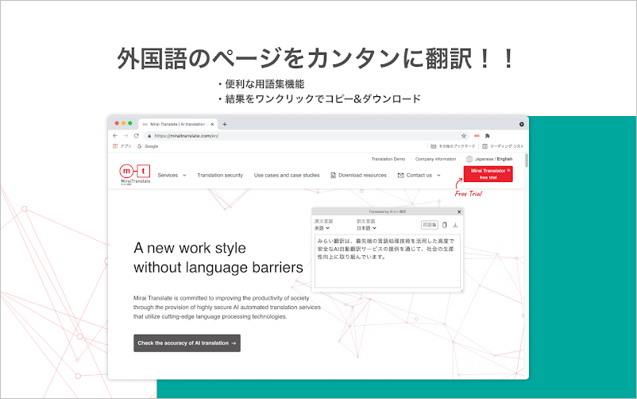
Task: Click the 'Translated by みらい翻訳' title bar
Action: point(387,212)
